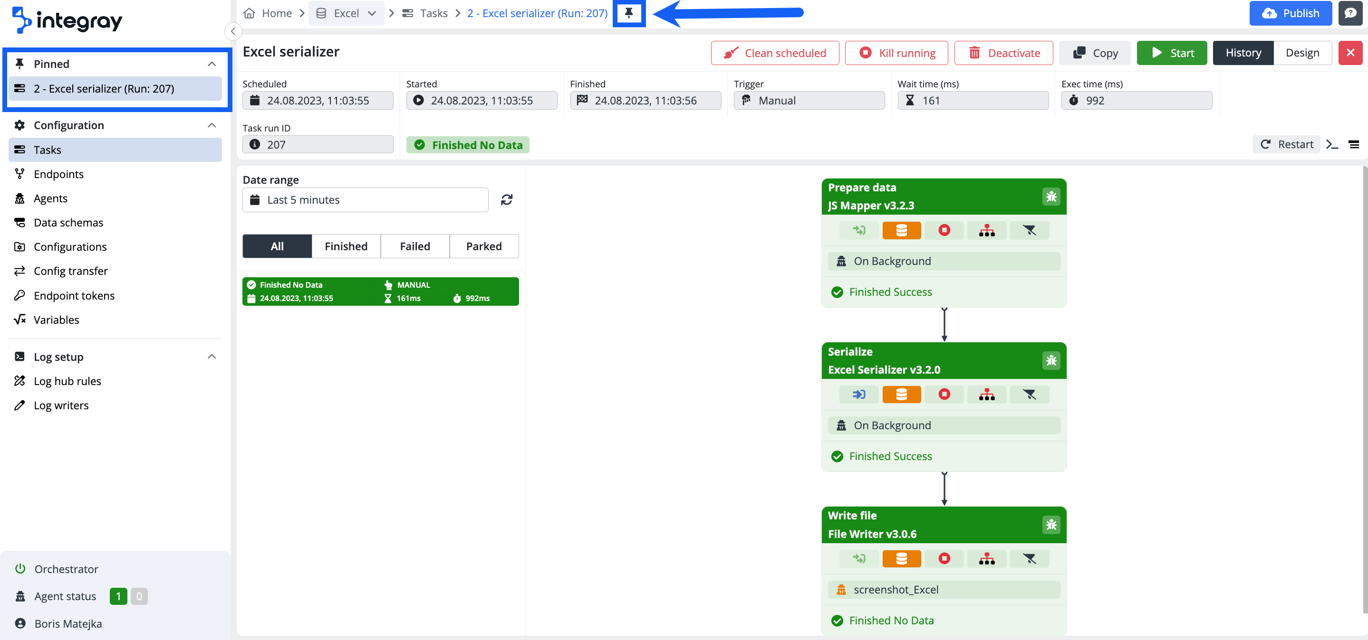Click hierarchy tree icon on Prepare data step
Viewport: 1368px width, 640px height.
[x=986, y=230]
